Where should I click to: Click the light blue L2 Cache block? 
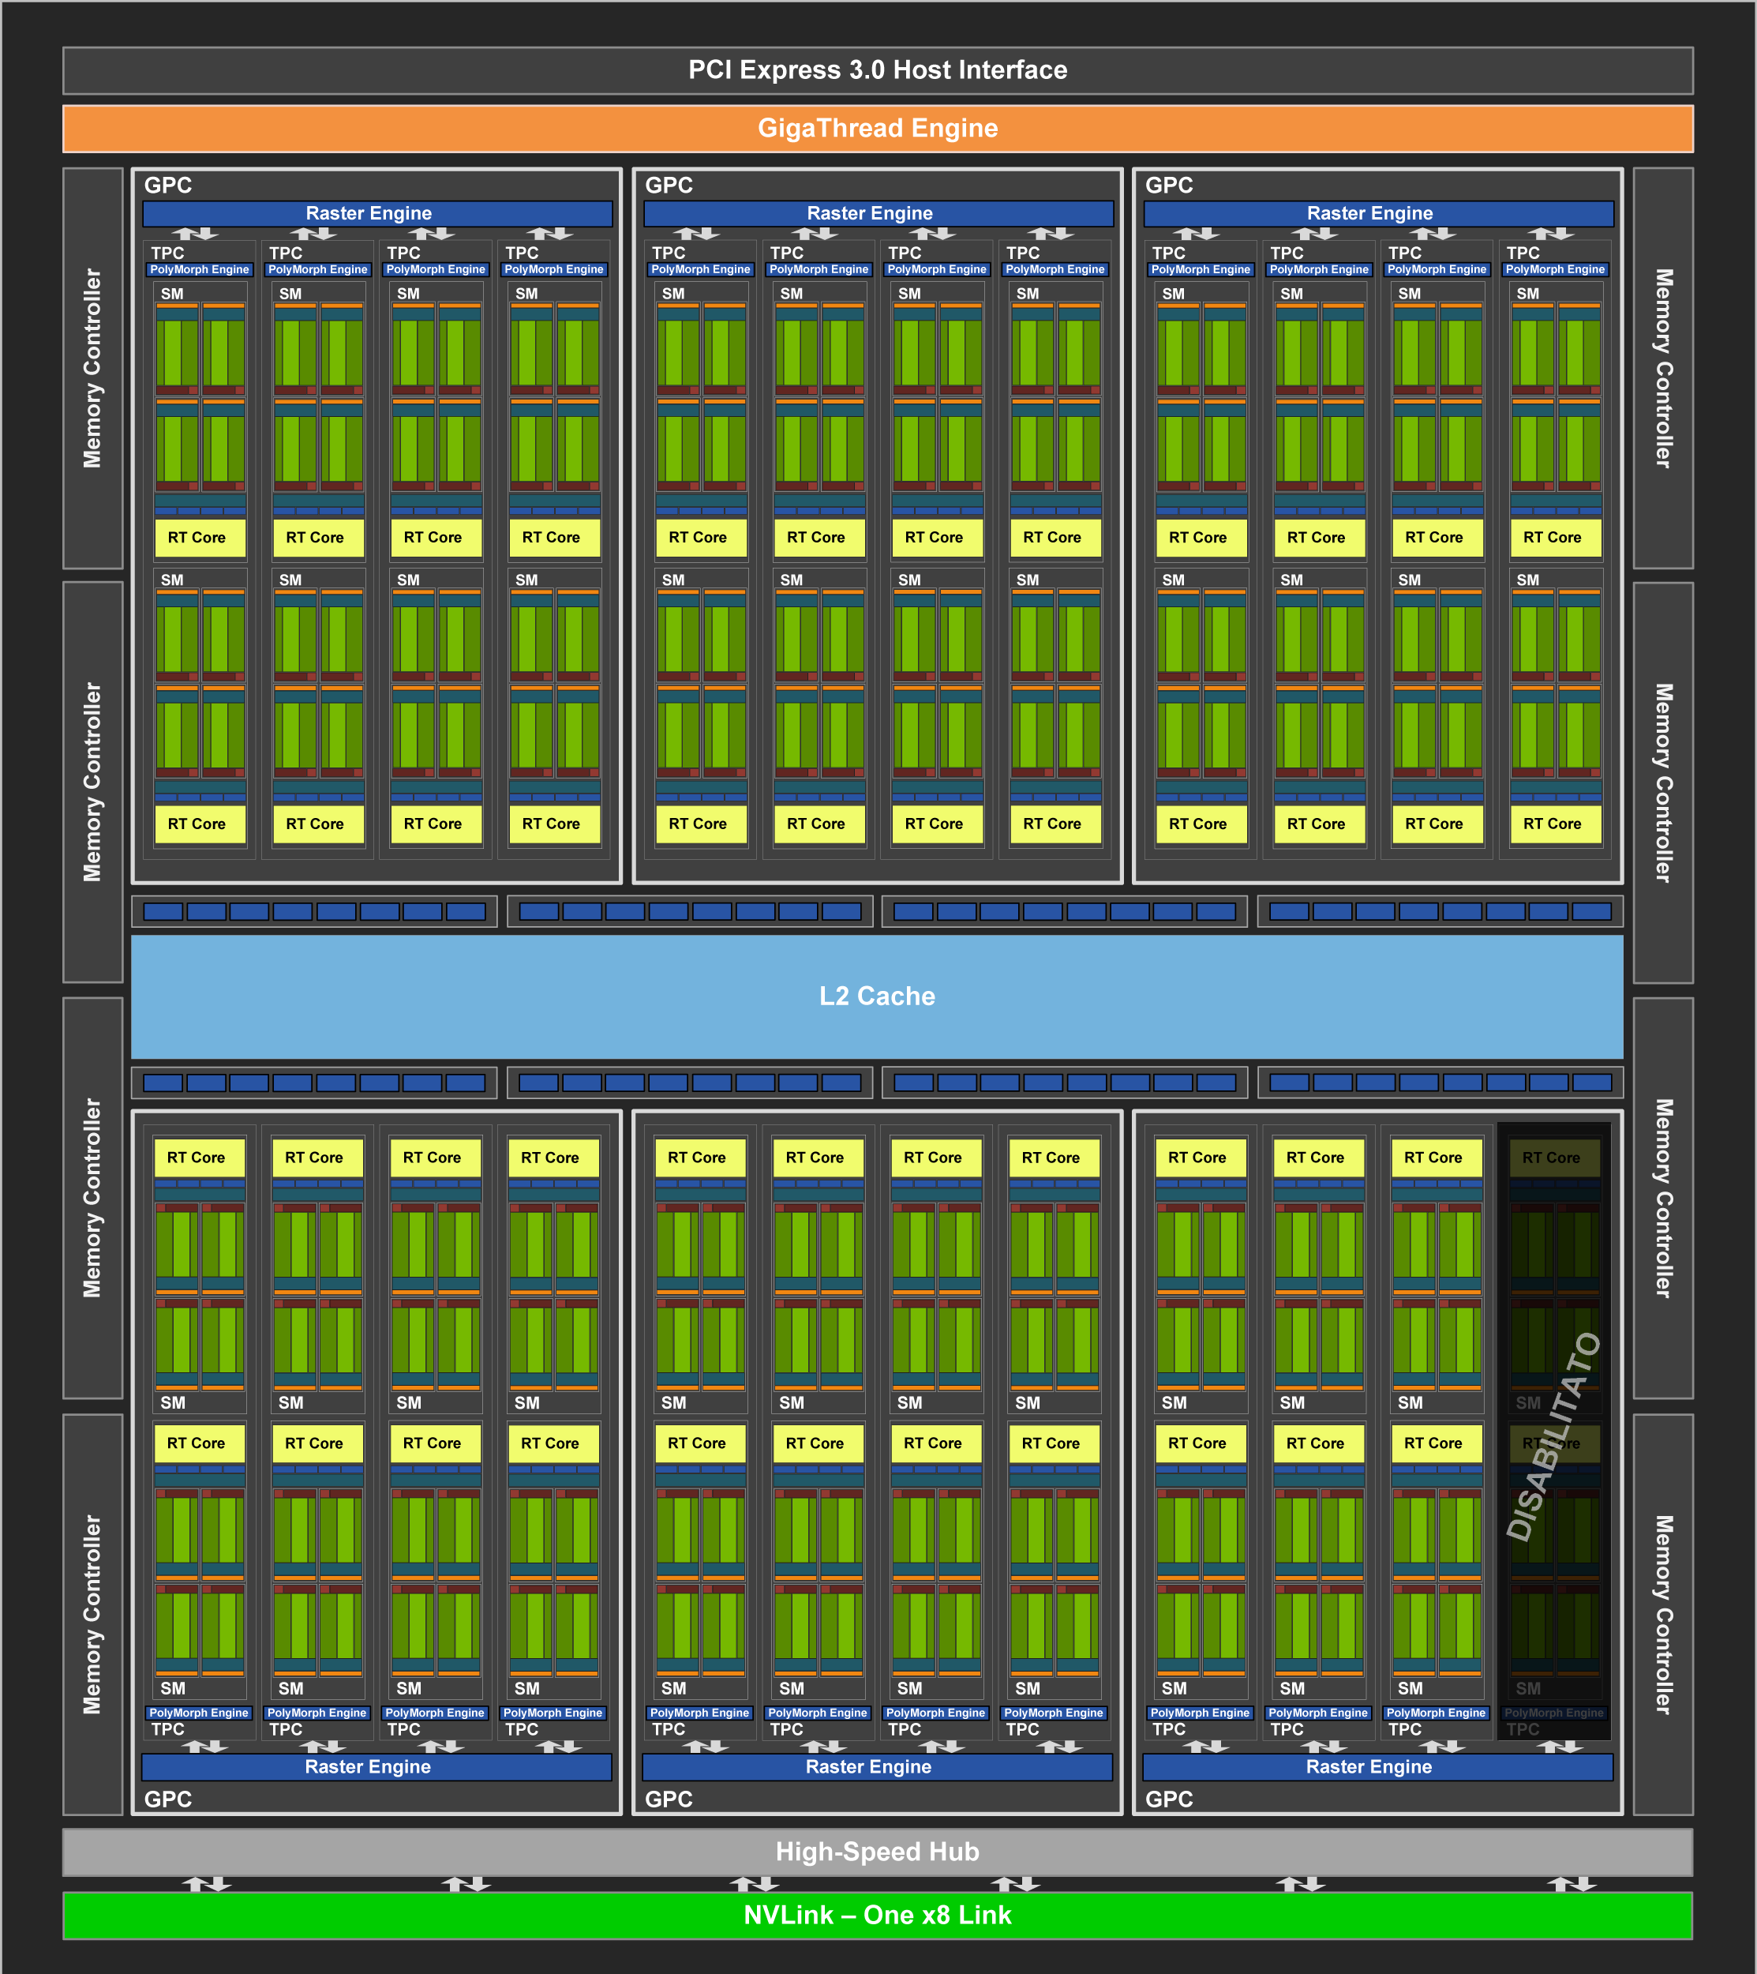tap(877, 996)
